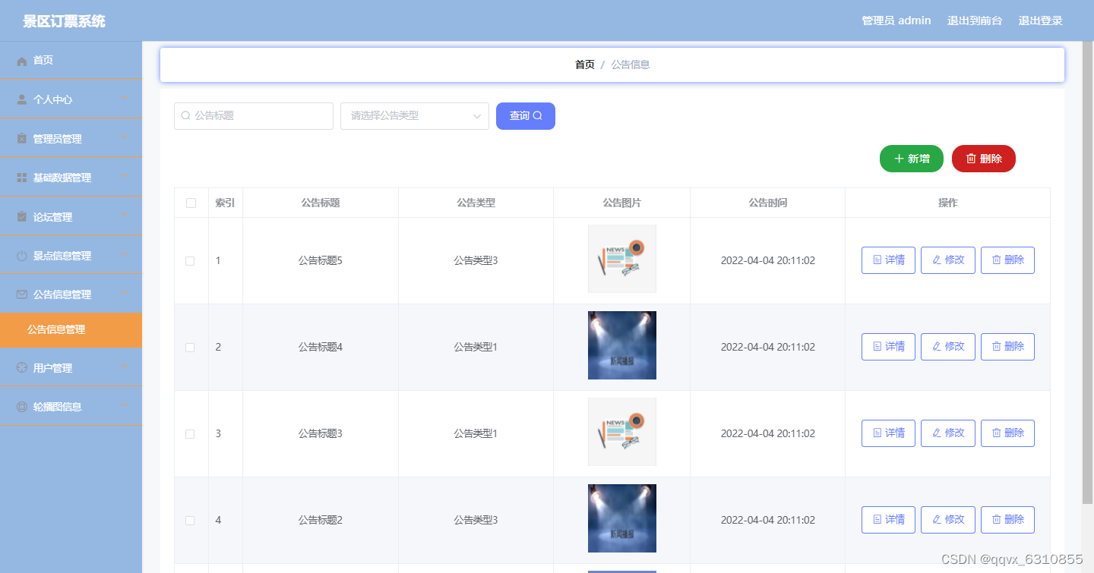Expand the 景点信息管理 menu arrow

(x=125, y=254)
